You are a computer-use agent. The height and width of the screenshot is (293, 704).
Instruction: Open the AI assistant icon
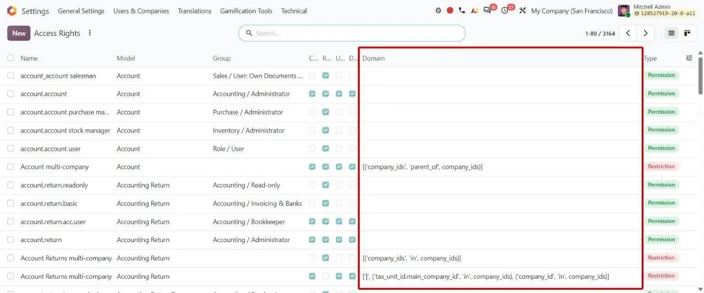tap(474, 11)
